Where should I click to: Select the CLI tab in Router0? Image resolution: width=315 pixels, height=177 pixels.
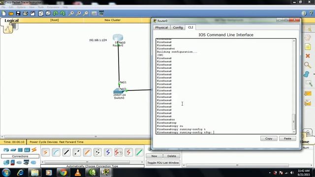(190, 28)
